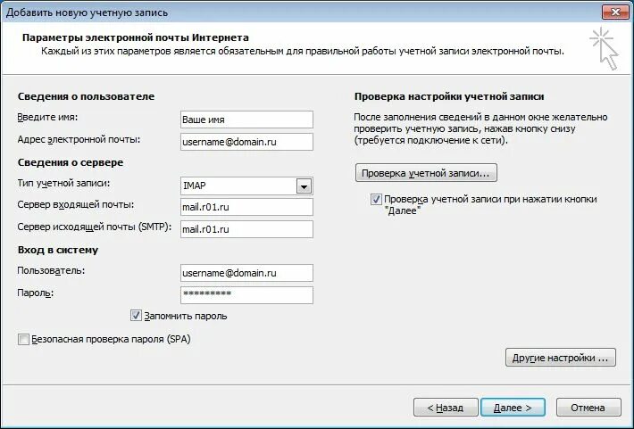Focus the Пароль password field
Image resolution: width=634 pixels, height=429 pixels.
(246, 294)
